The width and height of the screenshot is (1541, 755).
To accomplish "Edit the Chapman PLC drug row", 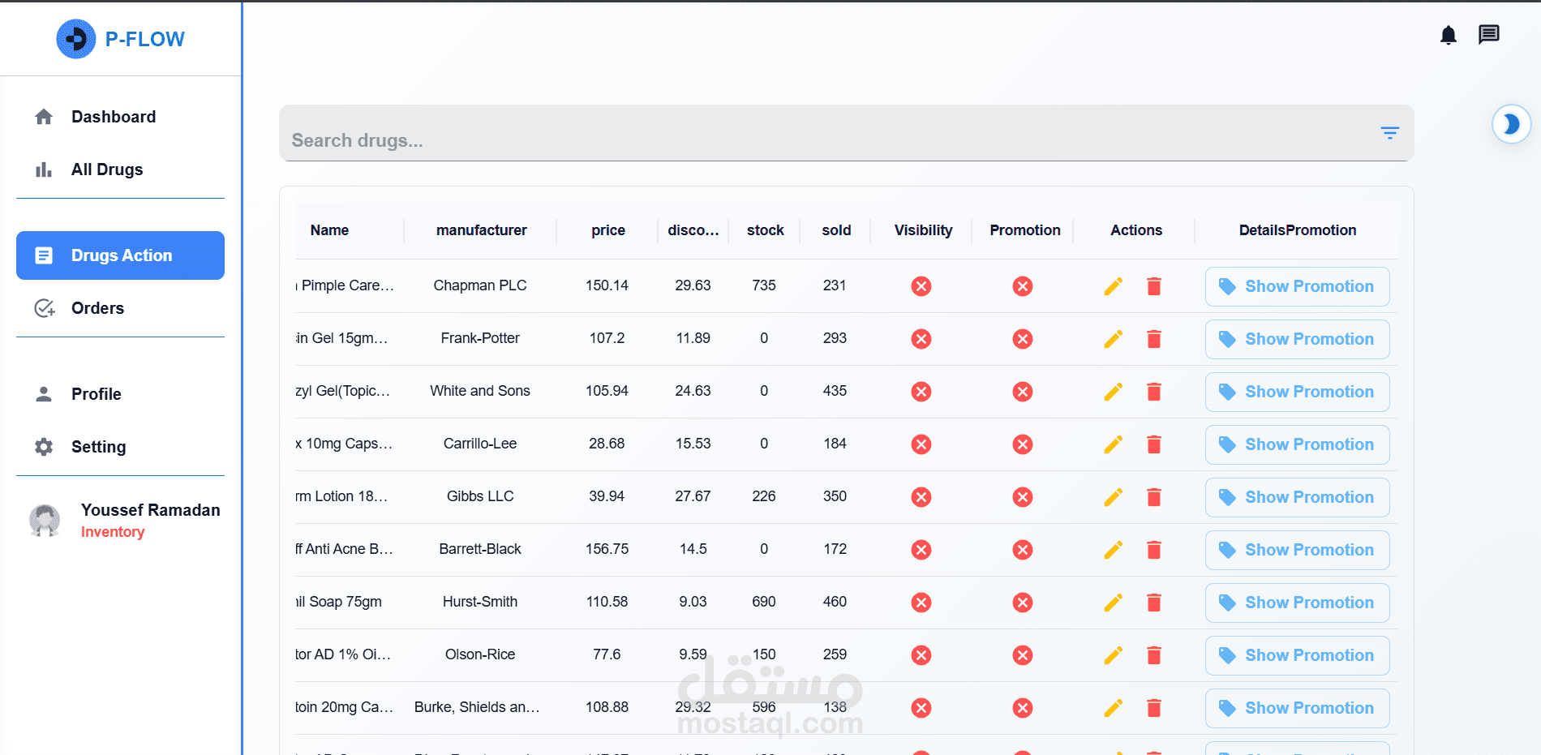I will pyautogui.click(x=1114, y=286).
